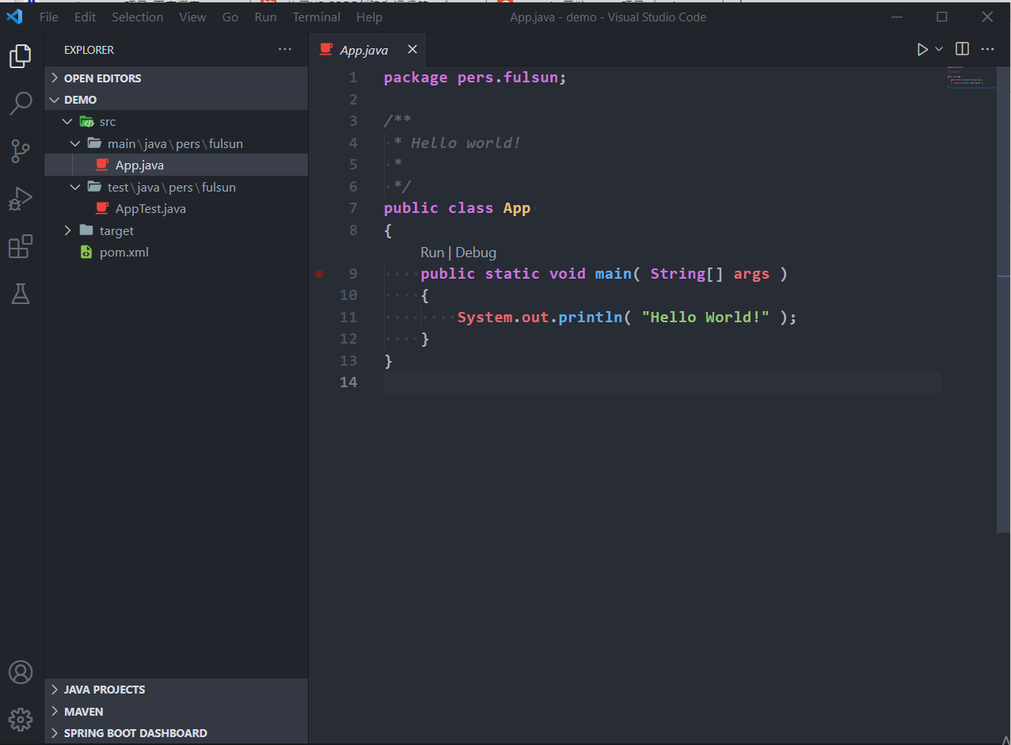Open the Extensions view
Image resolution: width=1011 pixels, height=745 pixels.
21,247
